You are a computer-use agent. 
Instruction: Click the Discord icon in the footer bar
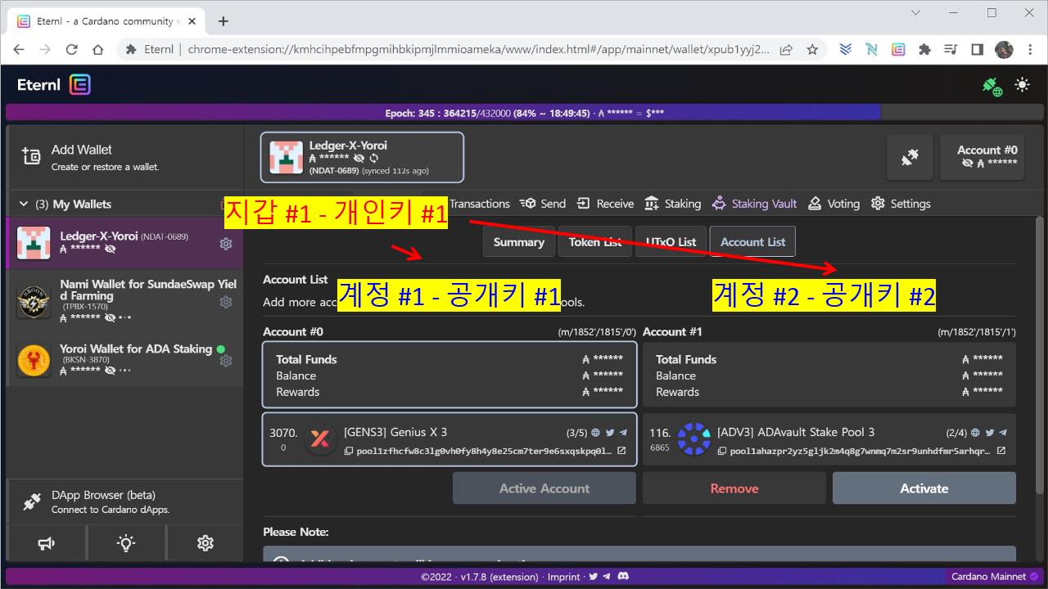[x=624, y=577]
